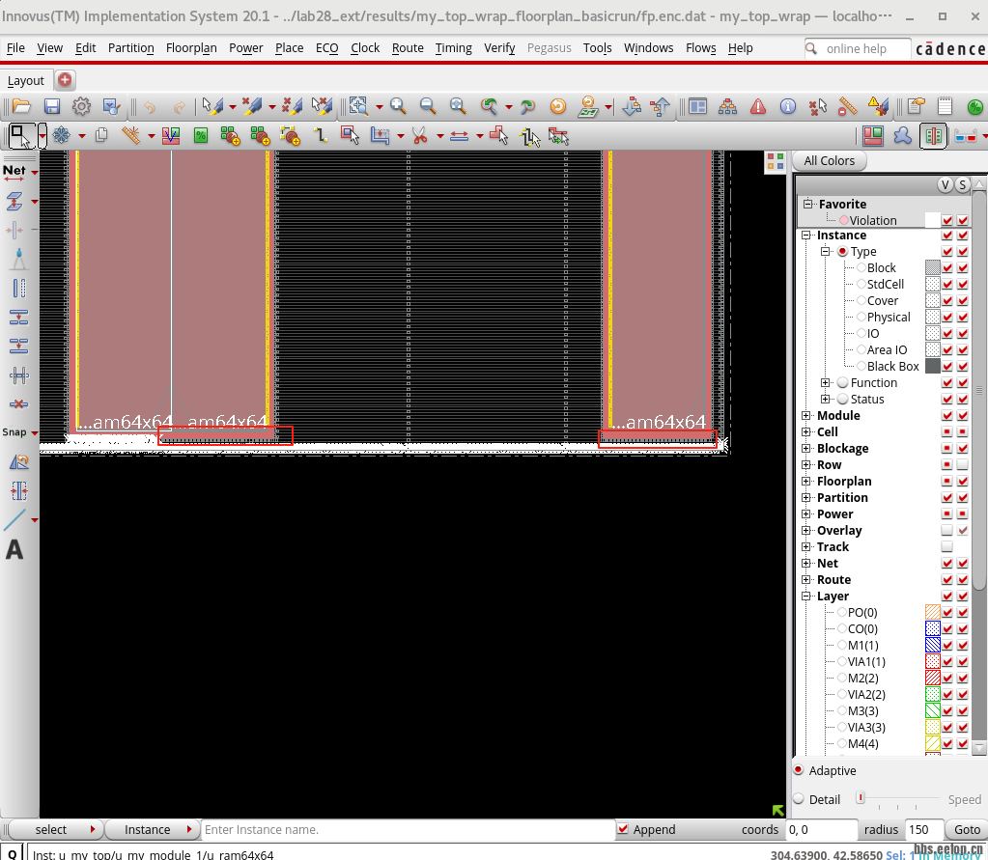Click the open design folder icon
Viewport: 988px width, 860px height.
click(21, 106)
